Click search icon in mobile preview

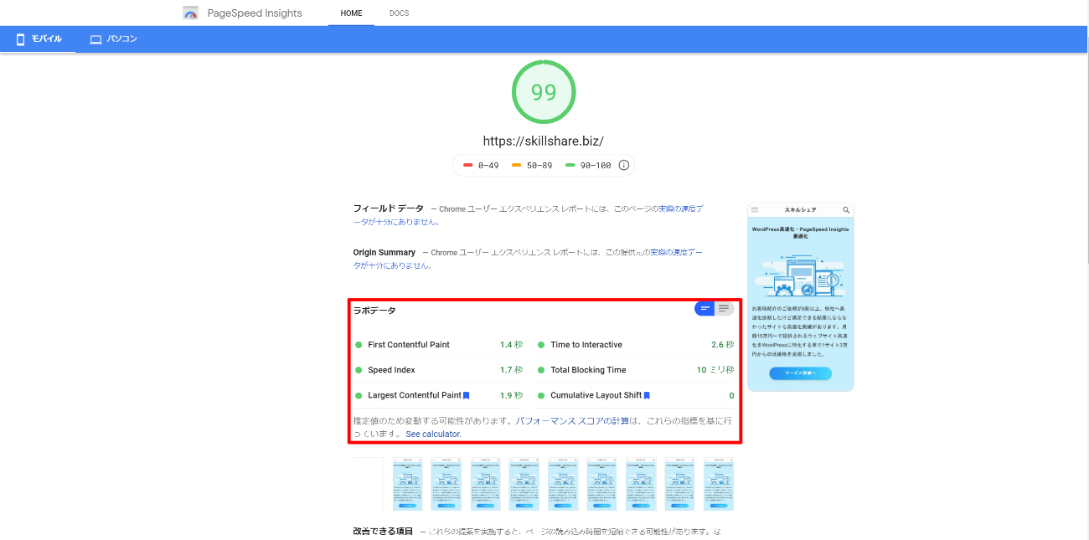tap(846, 209)
